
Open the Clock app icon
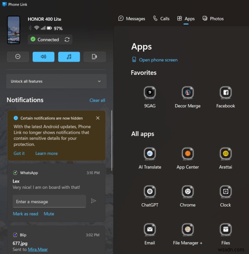coord(226,192)
